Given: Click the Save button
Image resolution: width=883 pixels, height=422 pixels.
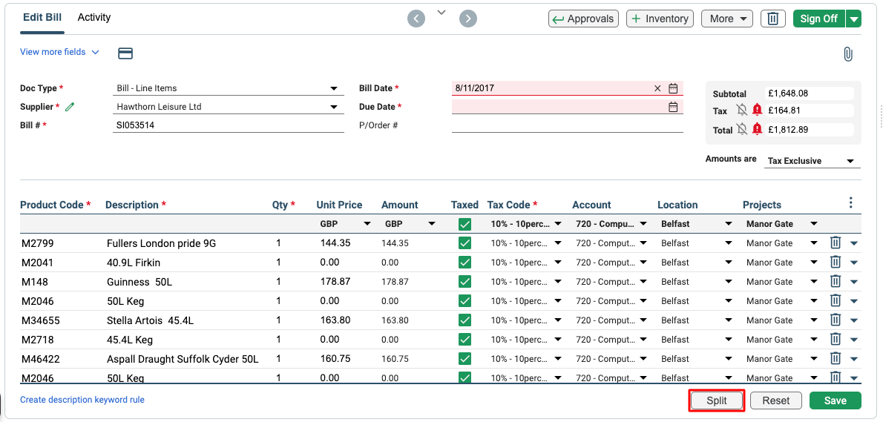Looking at the screenshot, I should (x=835, y=400).
